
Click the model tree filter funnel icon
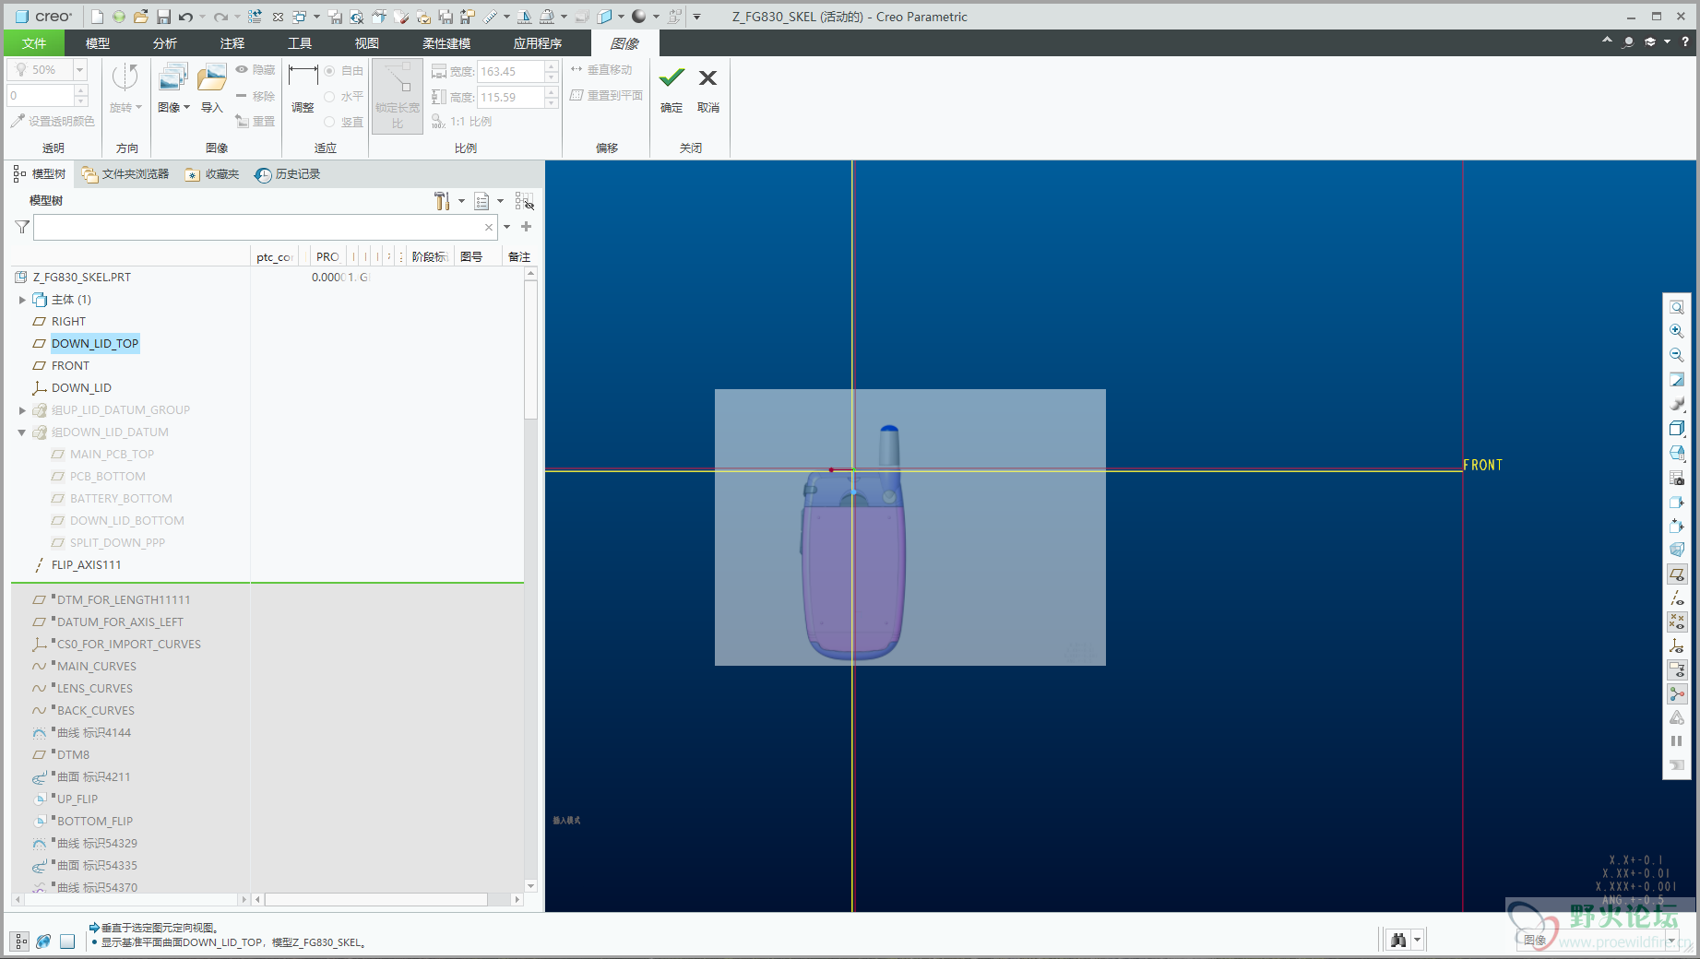tap(22, 227)
